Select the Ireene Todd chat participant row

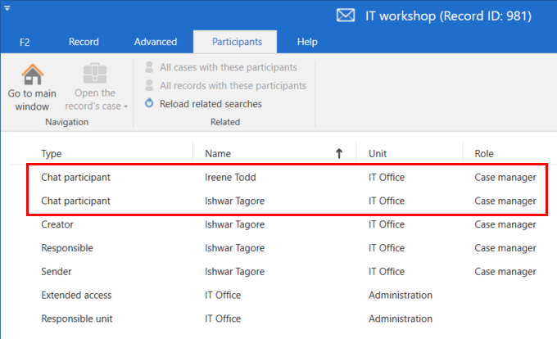(x=287, y=177)
